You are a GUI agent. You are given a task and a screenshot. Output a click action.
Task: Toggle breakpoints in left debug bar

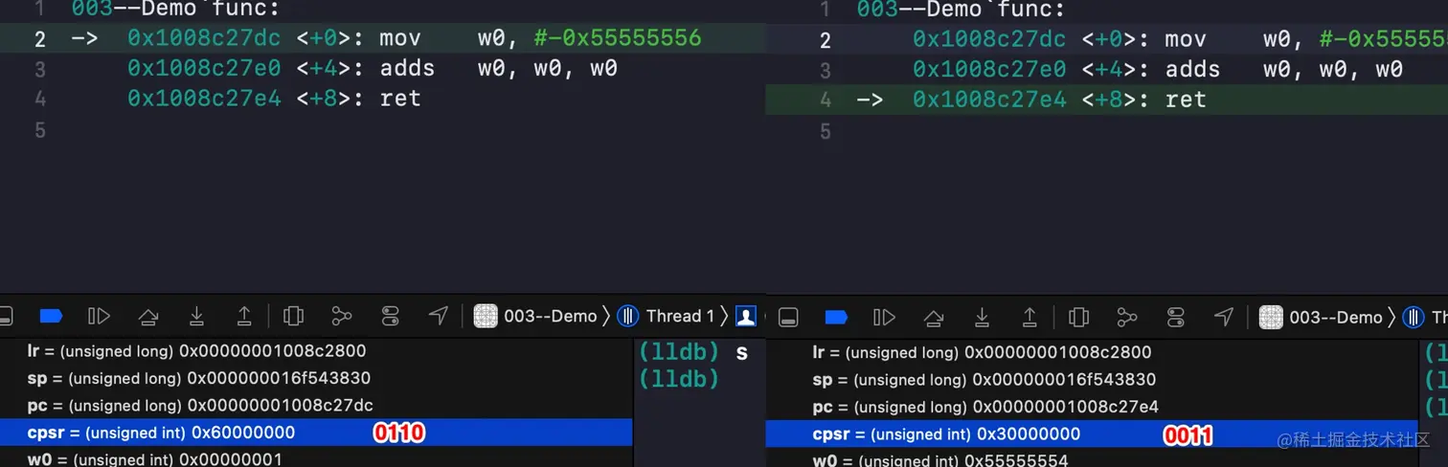50,316
